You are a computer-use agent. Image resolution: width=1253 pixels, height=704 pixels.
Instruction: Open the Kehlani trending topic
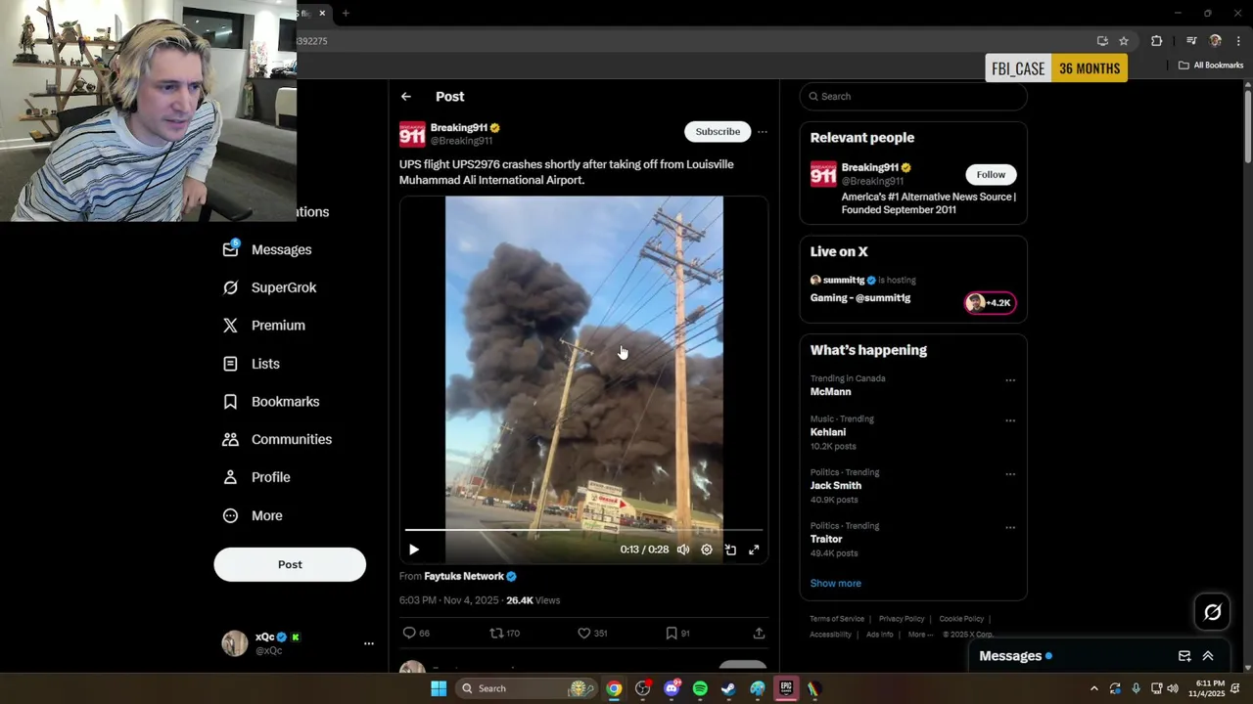coord(828,432)
